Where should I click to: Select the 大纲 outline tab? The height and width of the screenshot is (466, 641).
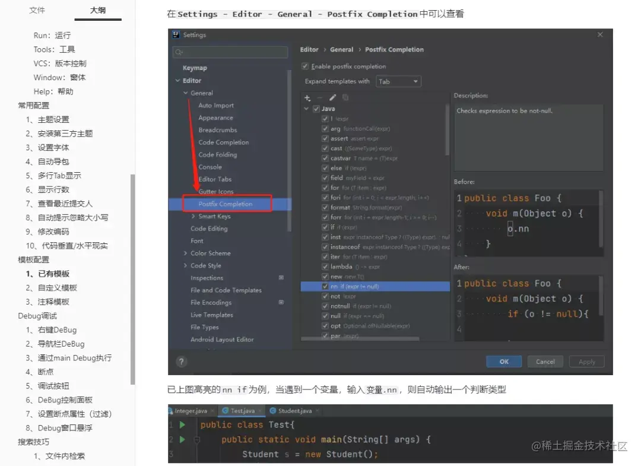coord(99,10)
